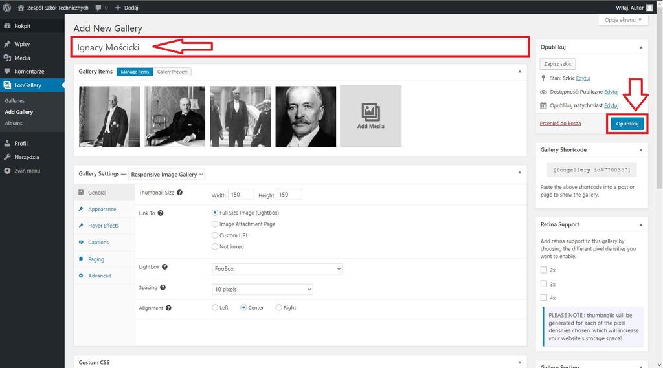Select Image Attachment Page radio option
Image resolution: width=663 pixels, height=368 pixels.
point(215,224)
